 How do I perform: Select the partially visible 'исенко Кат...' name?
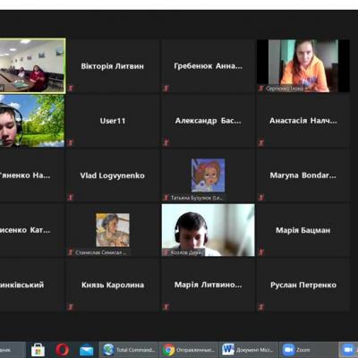pos(25,230)
